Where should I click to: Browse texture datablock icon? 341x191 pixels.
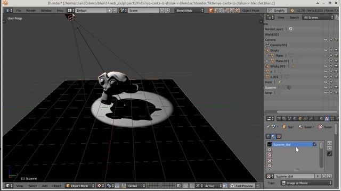point(270,176)
